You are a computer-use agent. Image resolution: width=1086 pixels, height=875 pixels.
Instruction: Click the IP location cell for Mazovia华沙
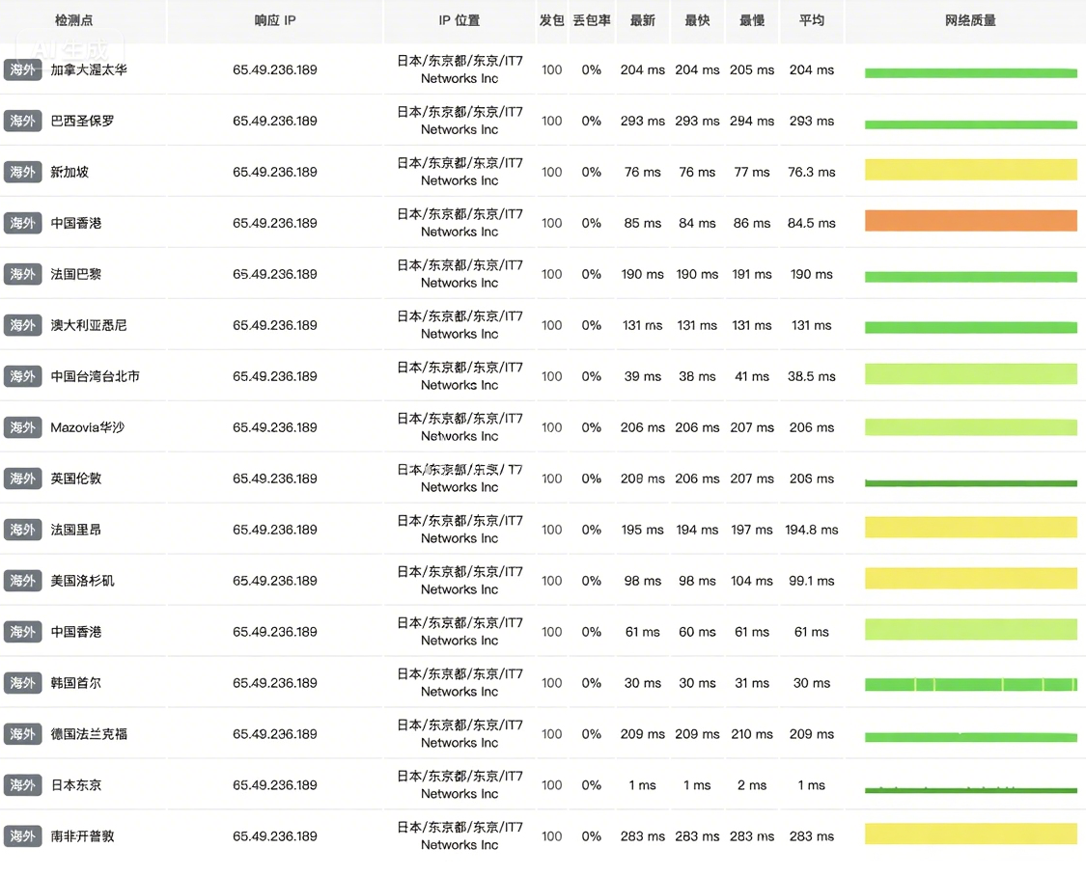460,427
